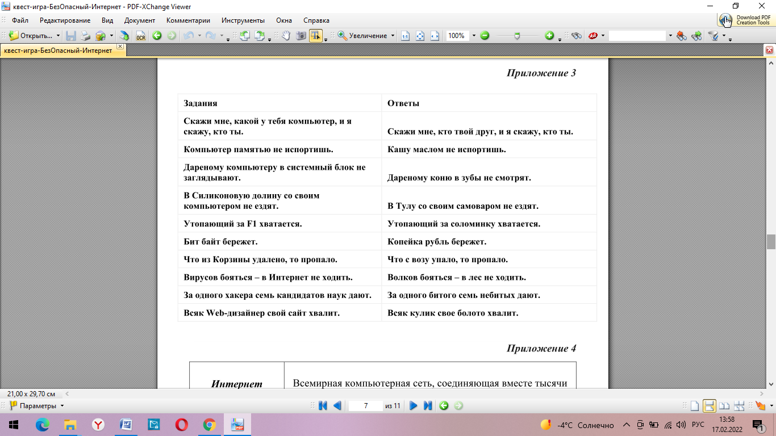Expand the Параметры options dropdown
Screen dimensions: 776x436
click(x=62, y=406)
